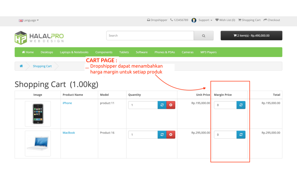
Task: Click the MacBook quantity field
Action: [143, 135]
